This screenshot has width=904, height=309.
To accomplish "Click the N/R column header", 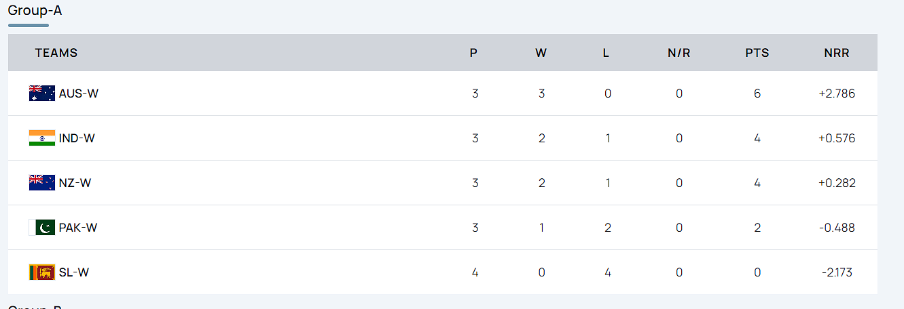I will 679,53.
